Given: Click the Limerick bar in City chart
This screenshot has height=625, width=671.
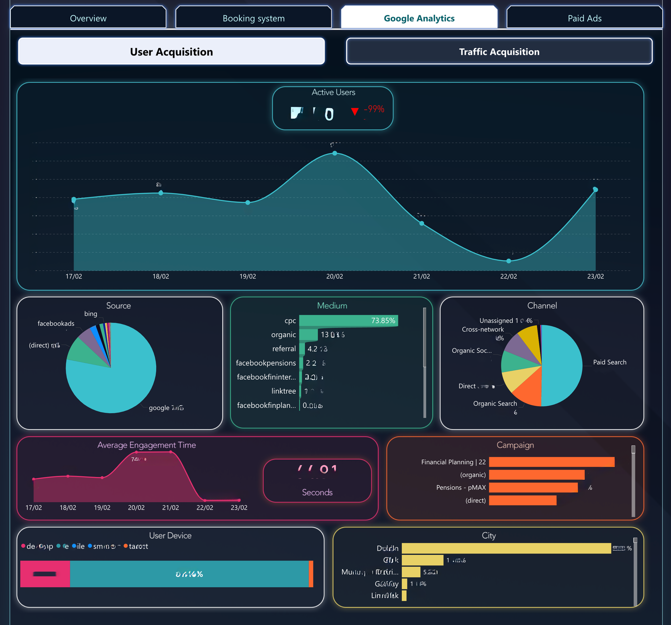Looking at the screenshot, I should (x=404, y=596).
